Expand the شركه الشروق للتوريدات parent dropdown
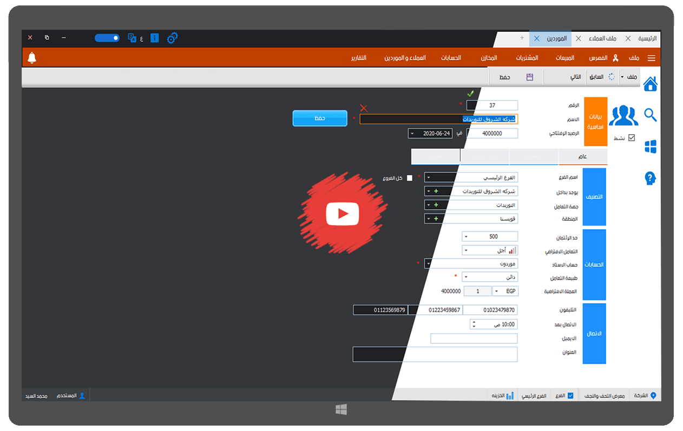Screen dimensions: 683x431 (429, 191)
